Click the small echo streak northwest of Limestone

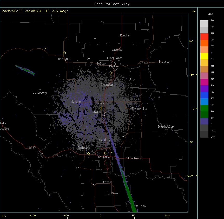point(25,70)
